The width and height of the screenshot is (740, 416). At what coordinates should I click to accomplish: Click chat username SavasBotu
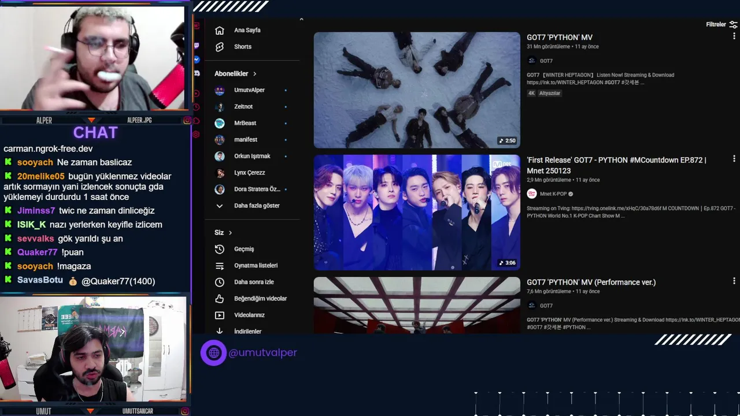coord(40,280)
